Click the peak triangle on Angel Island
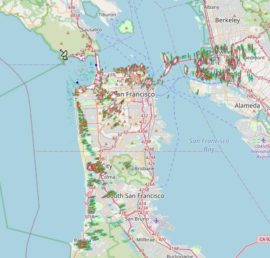270x258 pixels. pos(127,28)
